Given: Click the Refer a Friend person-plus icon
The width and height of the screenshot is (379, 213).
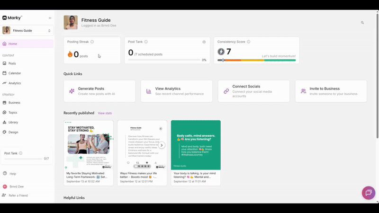Looking at the screenshot, I should click(4, 195).
